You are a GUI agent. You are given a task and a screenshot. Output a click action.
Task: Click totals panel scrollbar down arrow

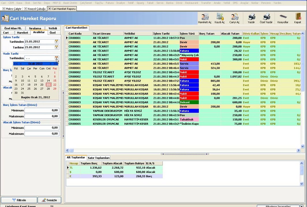coord(302,184)
